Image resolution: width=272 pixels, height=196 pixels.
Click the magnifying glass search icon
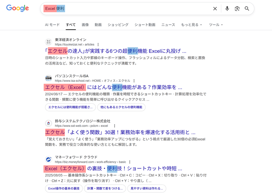[247, 8]
